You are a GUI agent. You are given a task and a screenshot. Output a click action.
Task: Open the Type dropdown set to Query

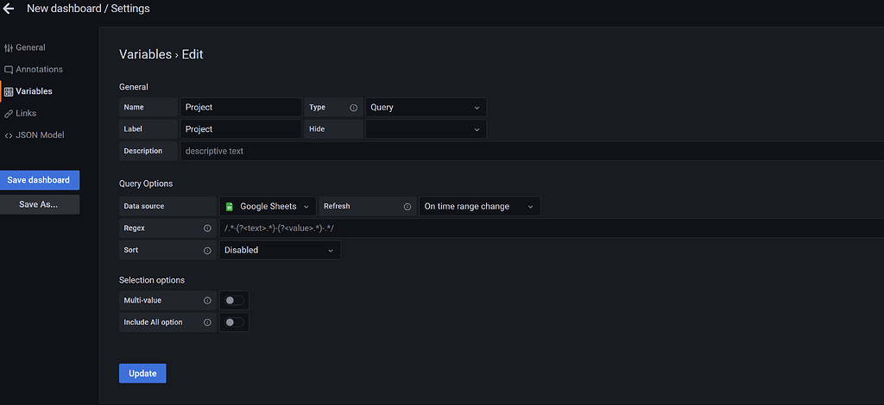[426, 108]
